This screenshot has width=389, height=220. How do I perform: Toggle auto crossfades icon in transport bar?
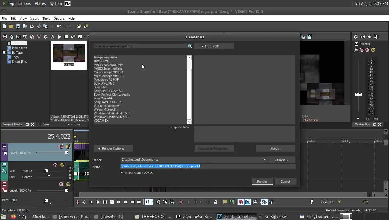click(x=248, y=202)
